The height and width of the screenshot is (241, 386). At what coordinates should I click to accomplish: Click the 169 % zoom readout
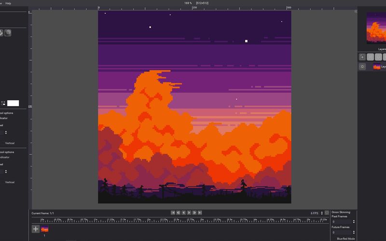[x=188, y=3]
